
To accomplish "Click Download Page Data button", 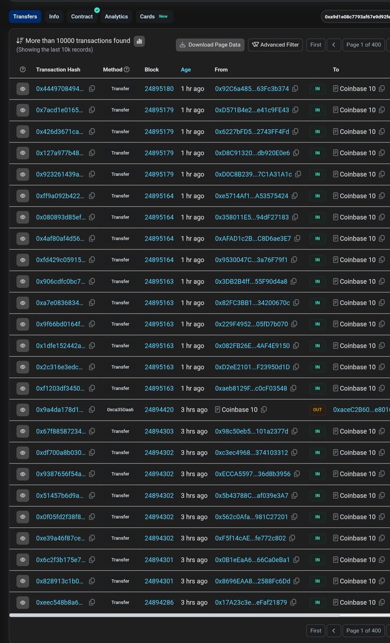I will click(210, 44).
